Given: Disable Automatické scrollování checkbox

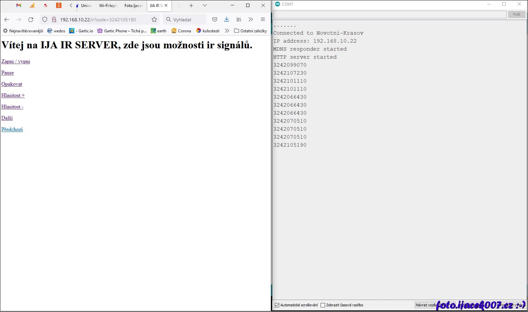Looking at the screenshot, I should point(277,305).
